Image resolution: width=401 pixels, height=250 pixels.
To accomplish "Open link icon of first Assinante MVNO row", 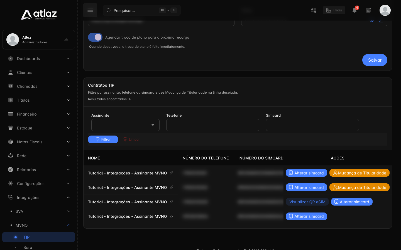I will (172, 173).
